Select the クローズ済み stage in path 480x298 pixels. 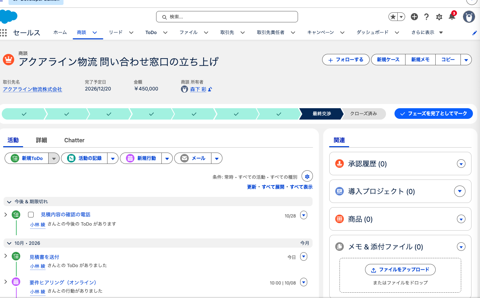[363, 114]
